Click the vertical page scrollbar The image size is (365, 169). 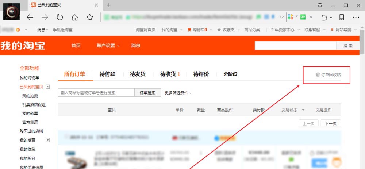click(x=362, y=42)
